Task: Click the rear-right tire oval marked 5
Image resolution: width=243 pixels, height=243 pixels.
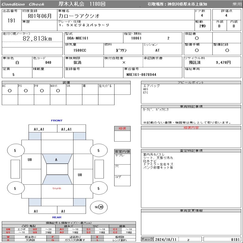Action: 99,188
